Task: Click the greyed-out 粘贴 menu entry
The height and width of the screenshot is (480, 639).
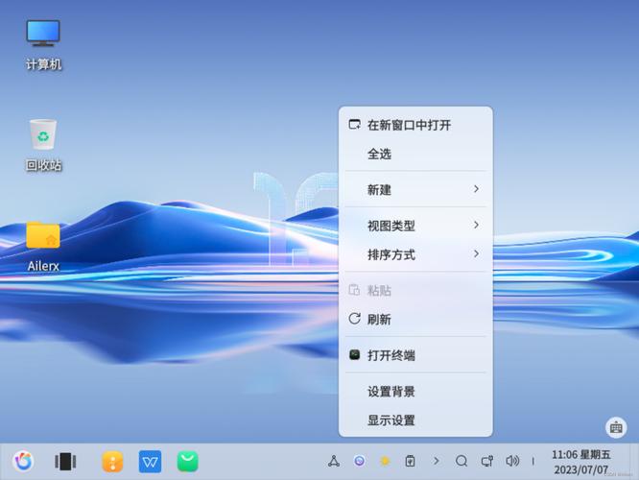Action: coord(415,290)
